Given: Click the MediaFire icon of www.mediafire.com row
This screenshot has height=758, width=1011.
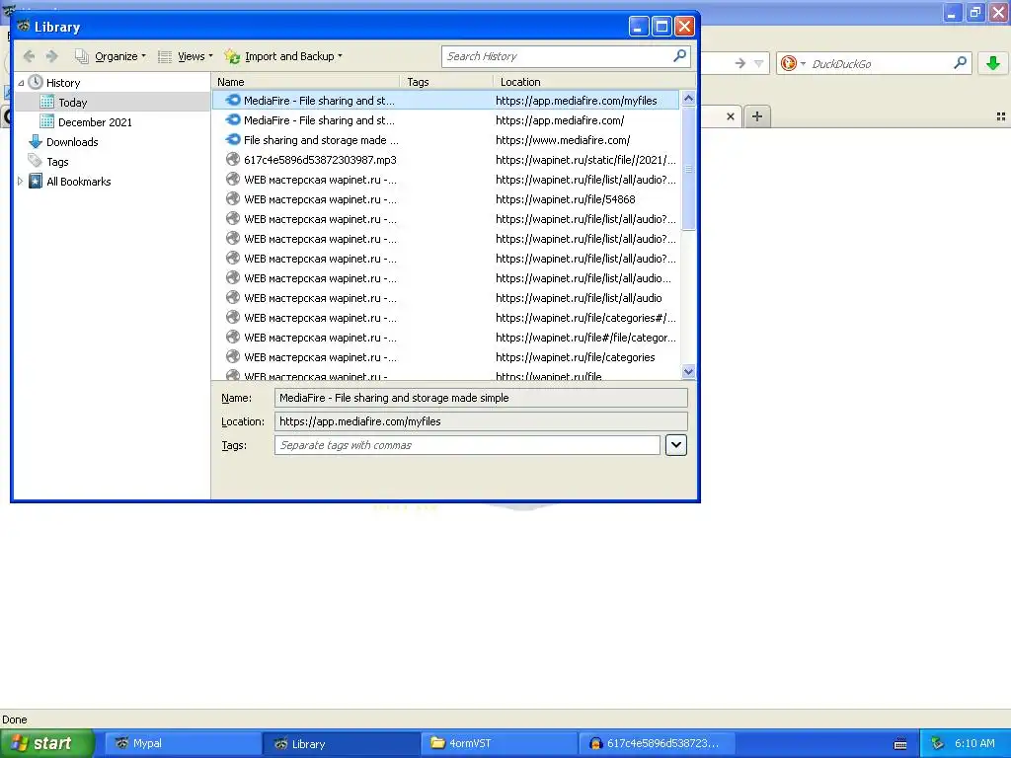Looking at the screenshot, I should 233,139.
